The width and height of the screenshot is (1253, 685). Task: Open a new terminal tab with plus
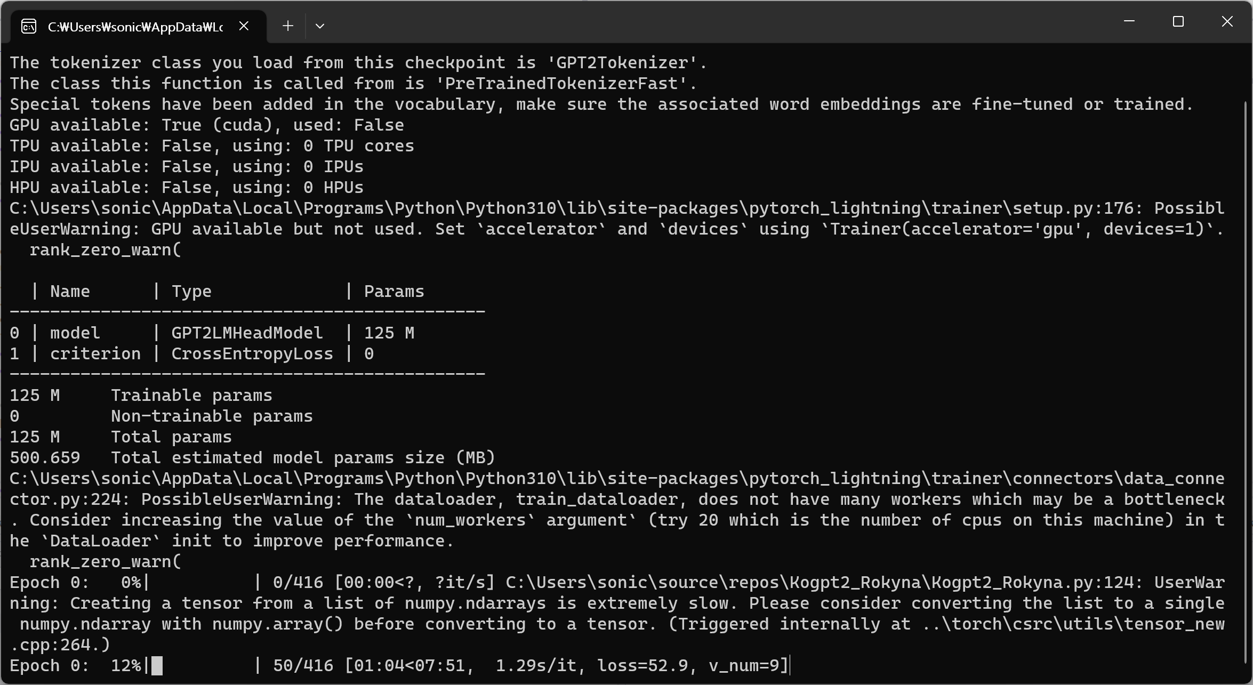click(288, 26)
